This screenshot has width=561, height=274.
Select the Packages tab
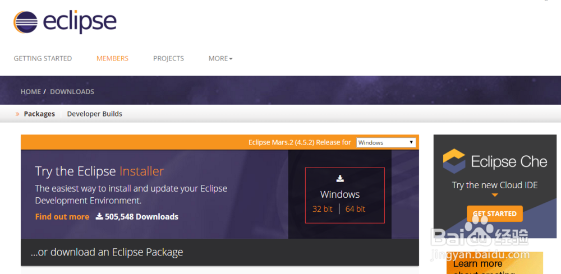pos(39,114)
